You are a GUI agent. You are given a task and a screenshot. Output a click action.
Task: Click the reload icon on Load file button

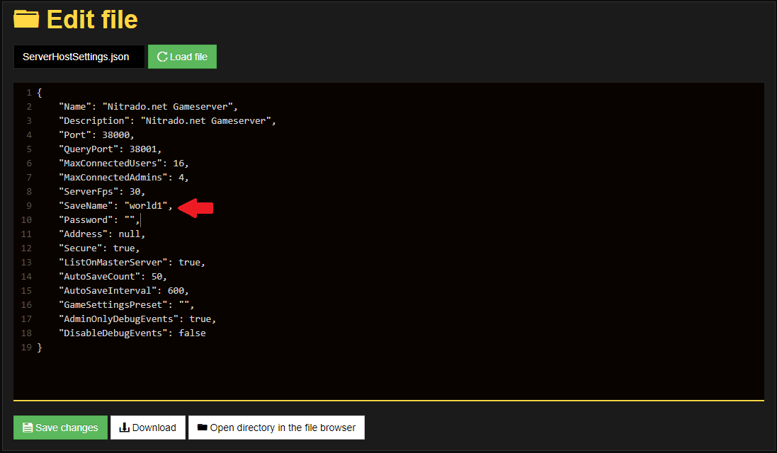coord(162,57)
